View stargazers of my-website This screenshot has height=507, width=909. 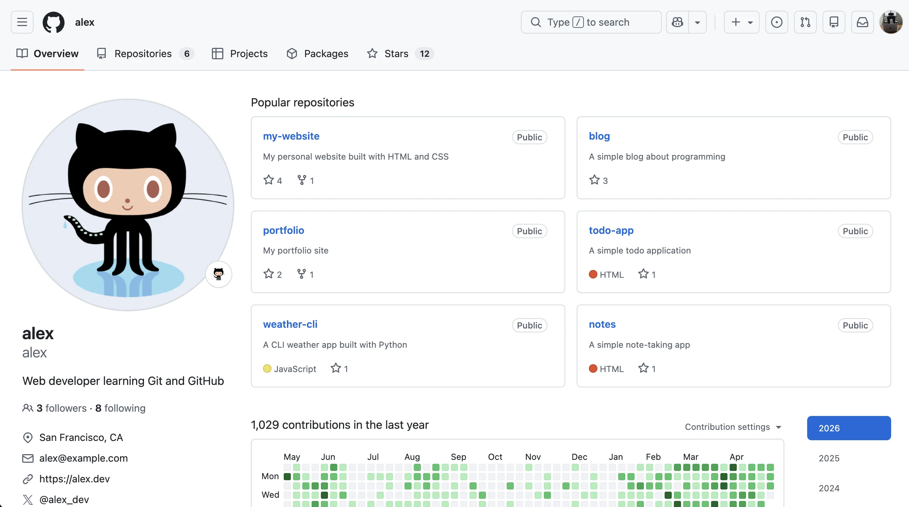click(273, 180)
